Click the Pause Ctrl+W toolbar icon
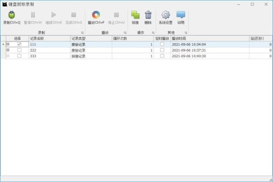The height and width of the screenshot is (182, 273). pos(33,15)
